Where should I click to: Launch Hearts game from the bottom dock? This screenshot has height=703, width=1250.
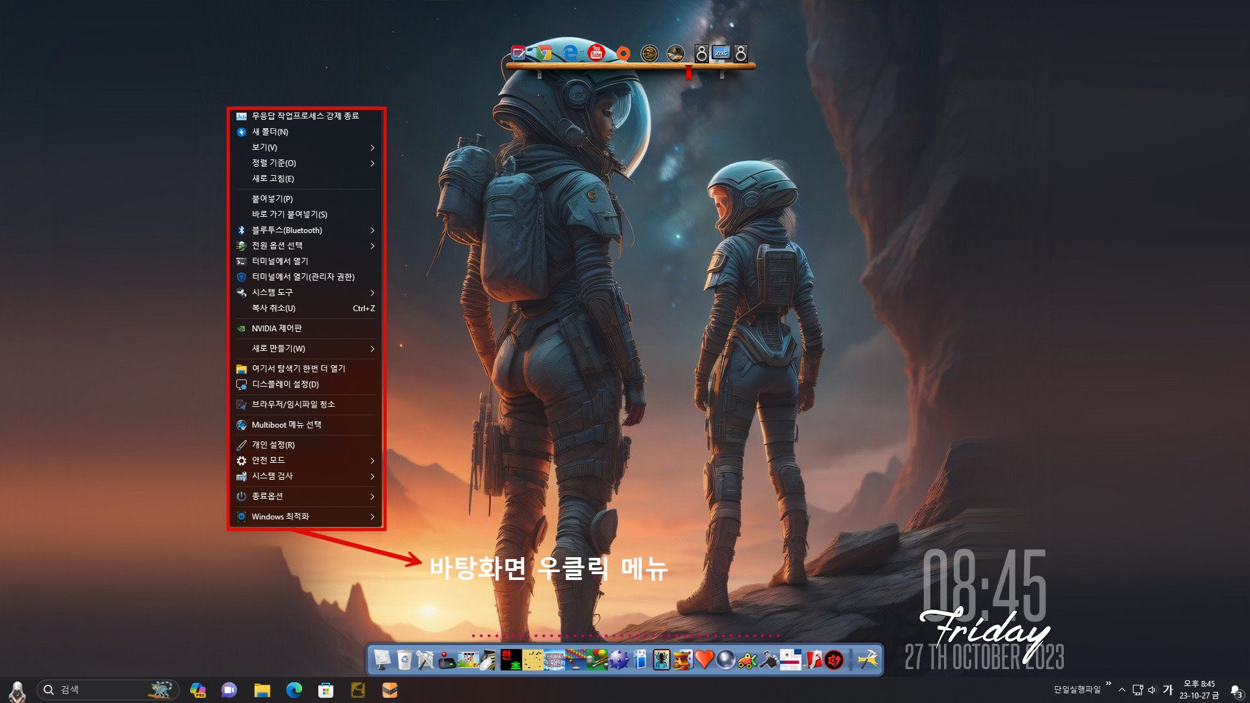click(704, 659)
